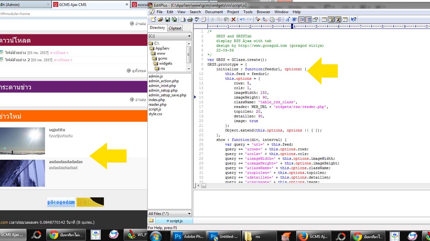Click the Go to Line toolbar icon
Screen dimensions: 430x241
coord(279,19)
